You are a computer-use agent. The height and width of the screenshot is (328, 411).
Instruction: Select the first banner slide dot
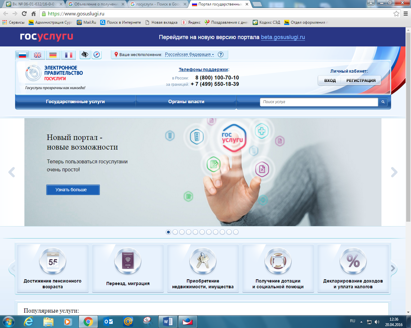[168, 232]
